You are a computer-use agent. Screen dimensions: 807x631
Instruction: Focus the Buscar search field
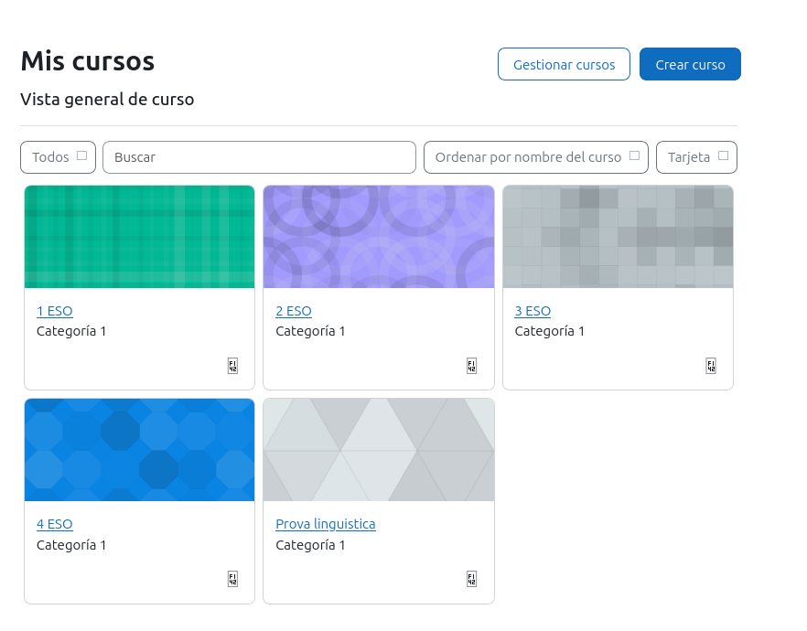click(259, 157)
